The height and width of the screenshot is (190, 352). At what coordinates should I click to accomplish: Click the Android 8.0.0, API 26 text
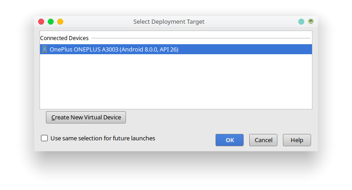tap(150, 50)
